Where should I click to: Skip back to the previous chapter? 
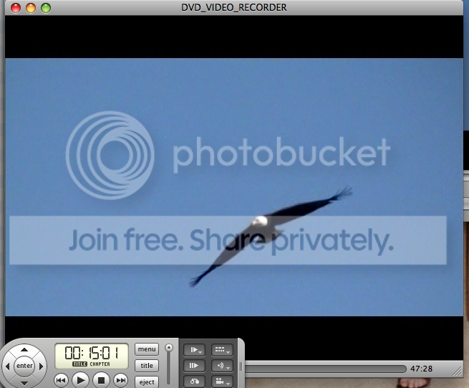61,380
